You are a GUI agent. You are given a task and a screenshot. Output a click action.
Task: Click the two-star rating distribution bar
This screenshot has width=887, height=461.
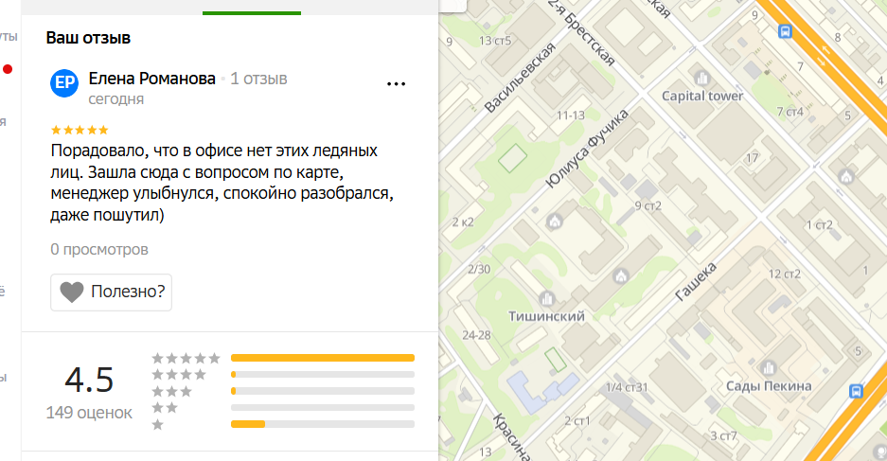pos(323,407)
